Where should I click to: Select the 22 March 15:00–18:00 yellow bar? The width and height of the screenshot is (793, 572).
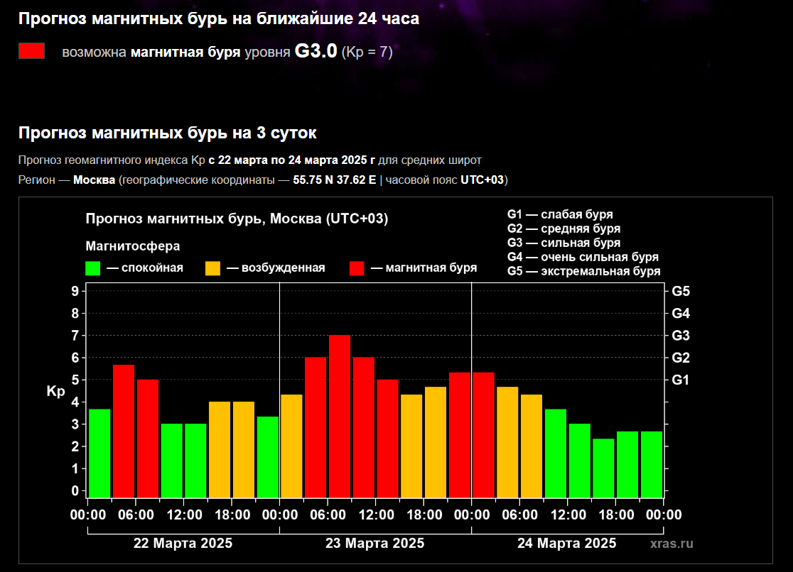[220, 450]
